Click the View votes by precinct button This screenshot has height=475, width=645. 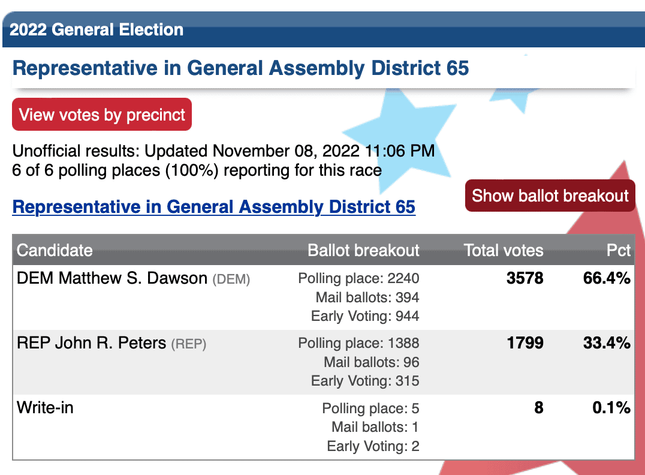[x=101, y=115]
